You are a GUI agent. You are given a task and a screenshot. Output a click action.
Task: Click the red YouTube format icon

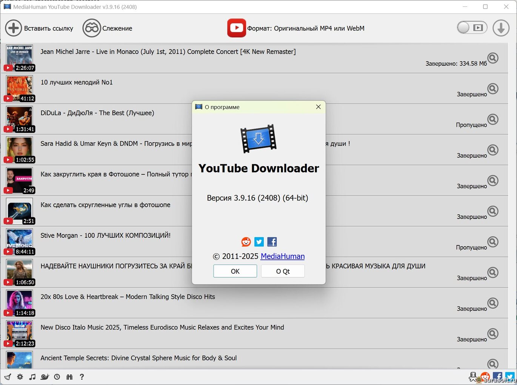click(x=237, y=28)
